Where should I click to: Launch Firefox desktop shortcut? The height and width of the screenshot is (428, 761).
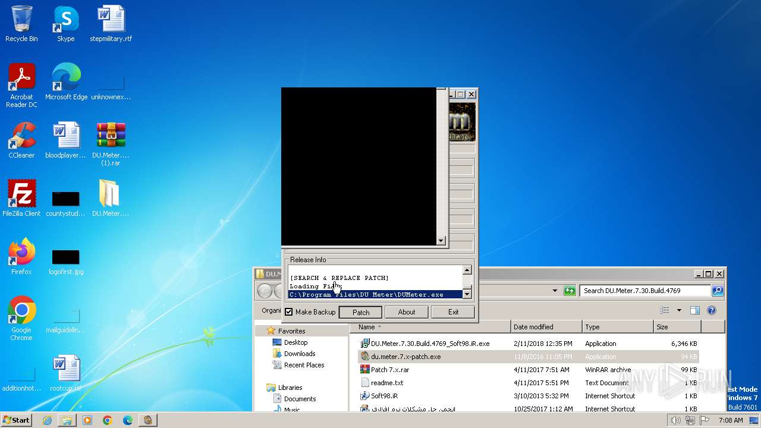pos(21,257)
